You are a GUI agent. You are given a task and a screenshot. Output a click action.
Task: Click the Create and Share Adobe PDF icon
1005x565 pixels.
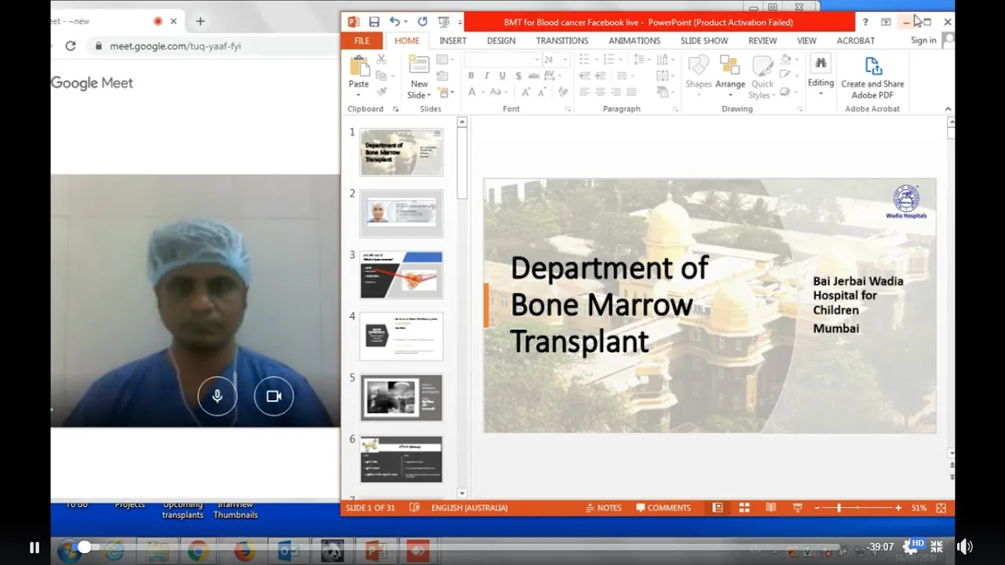(873, 65)
